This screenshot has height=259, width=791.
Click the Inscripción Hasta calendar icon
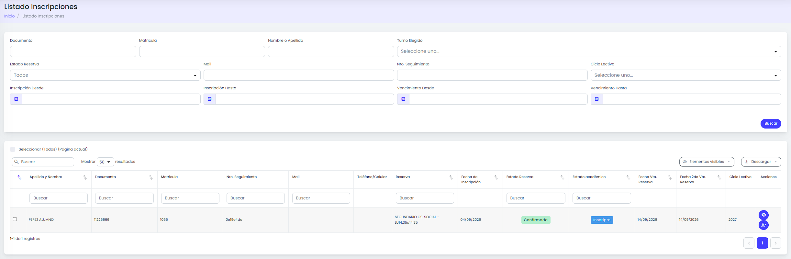click(210, 99)
